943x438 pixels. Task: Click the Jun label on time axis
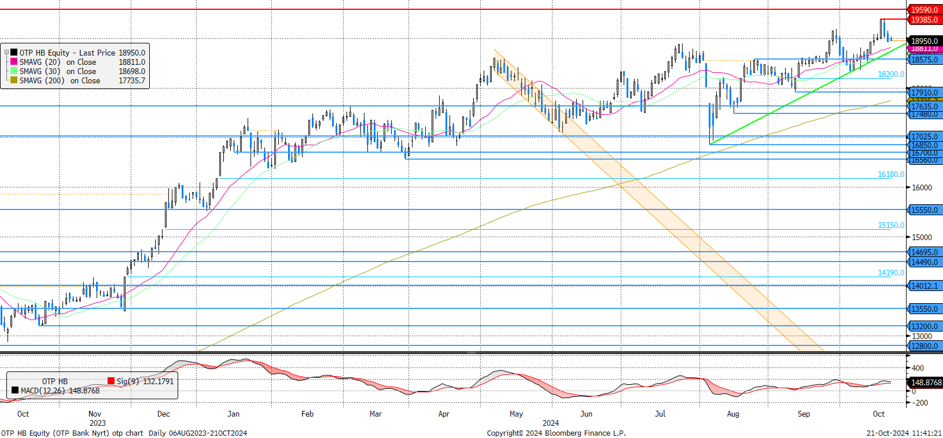pos(587,414)
